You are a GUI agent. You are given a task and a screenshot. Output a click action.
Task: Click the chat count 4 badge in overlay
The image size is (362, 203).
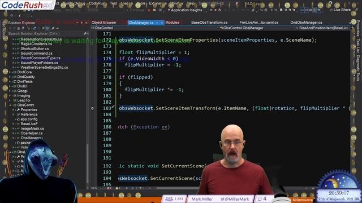(262, 198)
